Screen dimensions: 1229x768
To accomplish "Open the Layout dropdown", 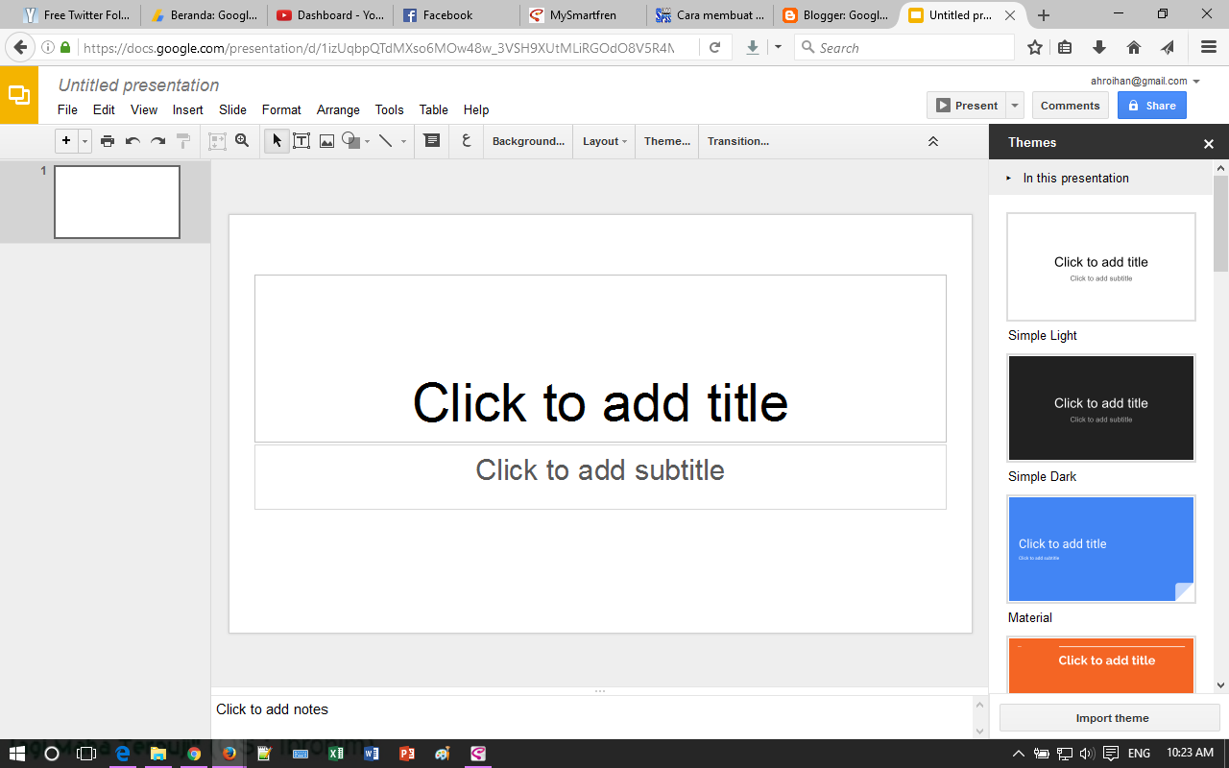I will (603, 140).
